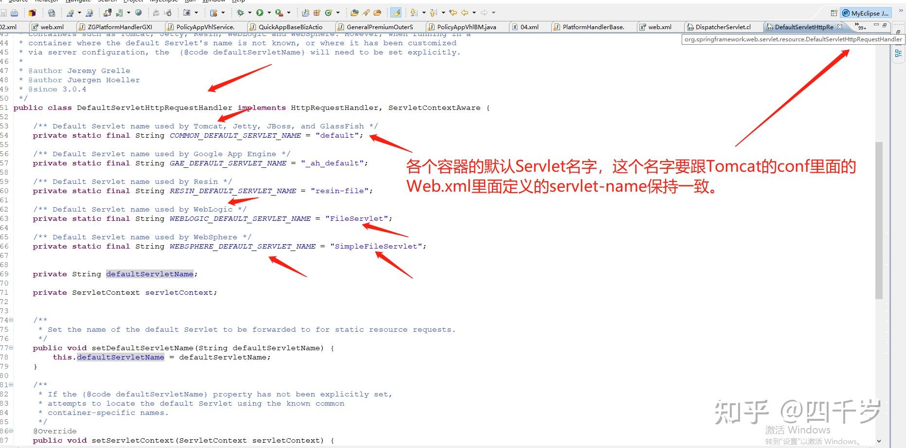Switch to the 04.xml tab

tap(529, 27)
